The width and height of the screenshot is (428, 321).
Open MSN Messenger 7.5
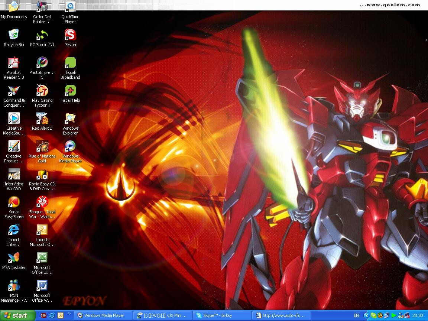coord(14,291)
